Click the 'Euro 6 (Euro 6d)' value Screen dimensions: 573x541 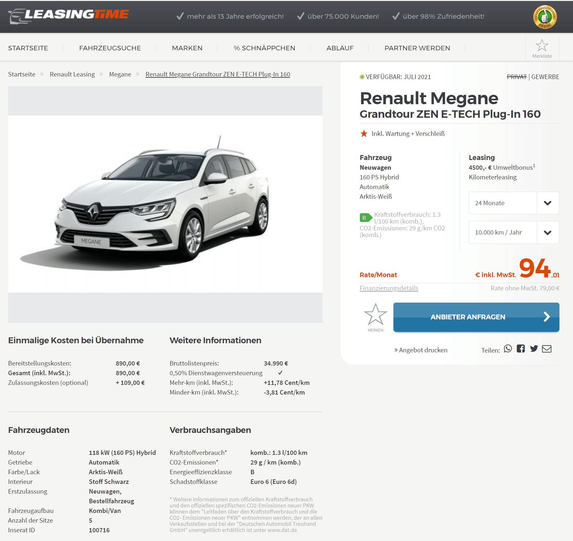273,482
